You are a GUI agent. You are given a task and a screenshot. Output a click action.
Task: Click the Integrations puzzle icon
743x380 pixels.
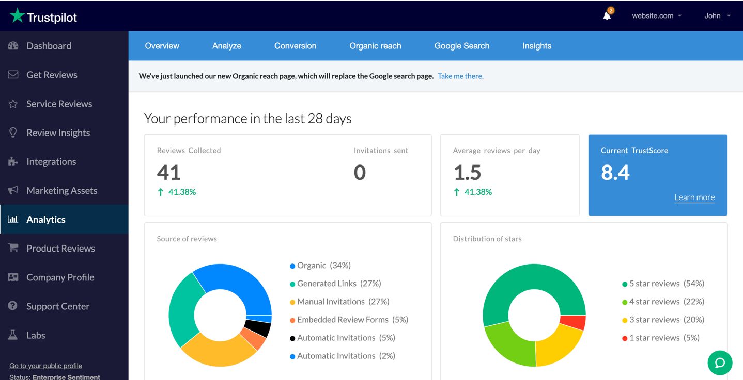[x=13, y=161]
